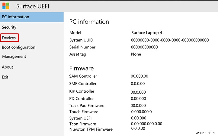The image size is (218, 136).
Task: Select the System UEFI version value
Action: tap(139, 118)
